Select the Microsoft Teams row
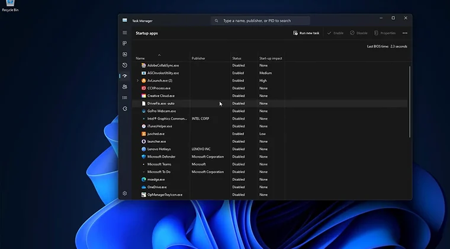Image resolution: width=450 pixels, height=249 pixels. [270, 164]
